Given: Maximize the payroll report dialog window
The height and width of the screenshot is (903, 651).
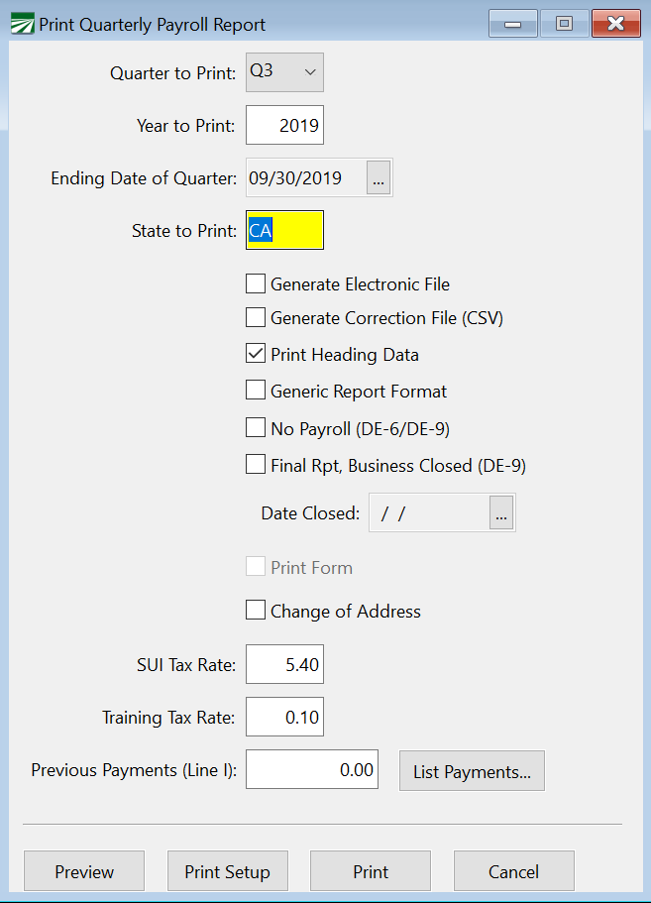Looking at the screenshot, I should [x=564, y=24].
